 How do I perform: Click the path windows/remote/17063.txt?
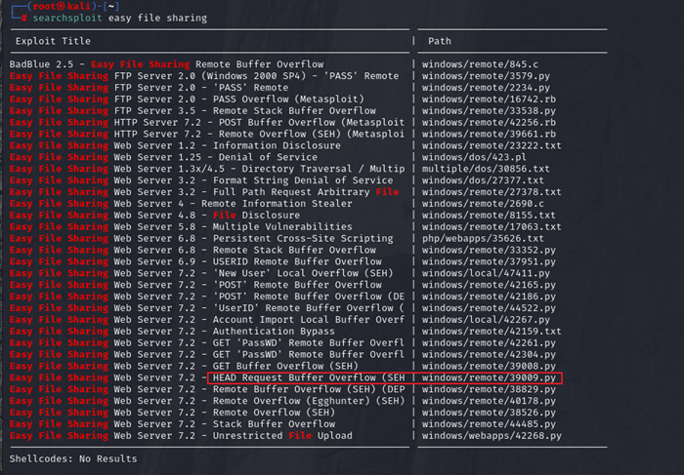492,227
